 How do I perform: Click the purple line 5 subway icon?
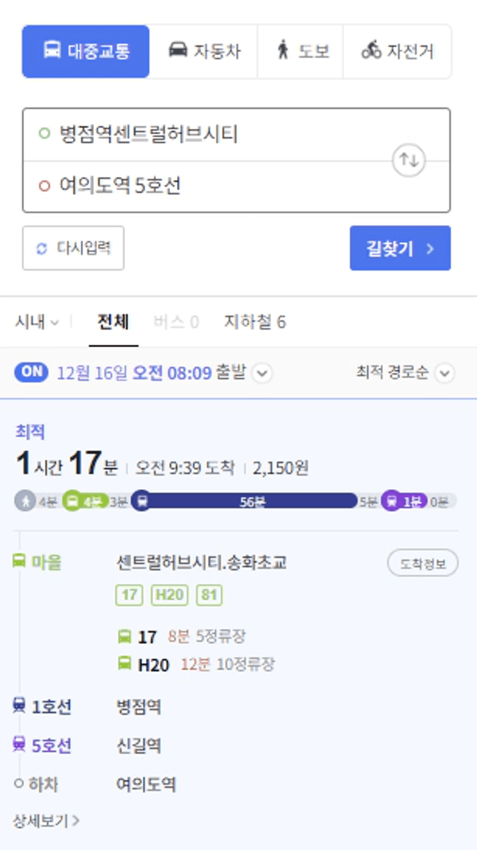click(392, 501)
